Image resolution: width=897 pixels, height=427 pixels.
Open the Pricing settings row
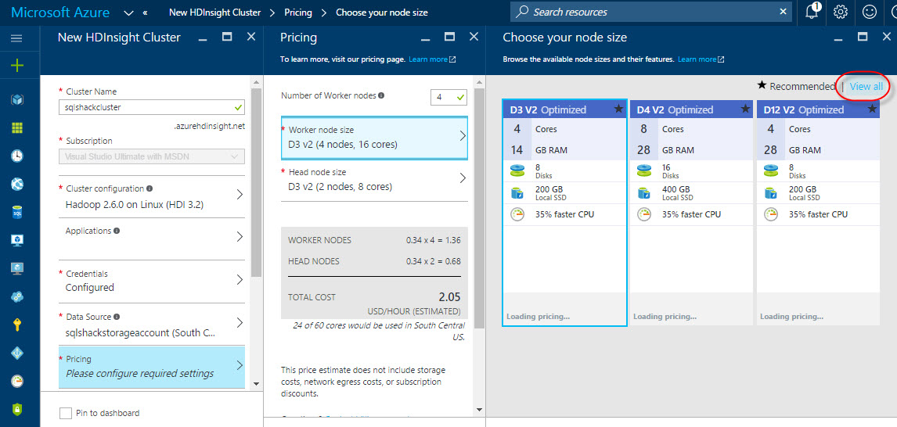point(152,367)
